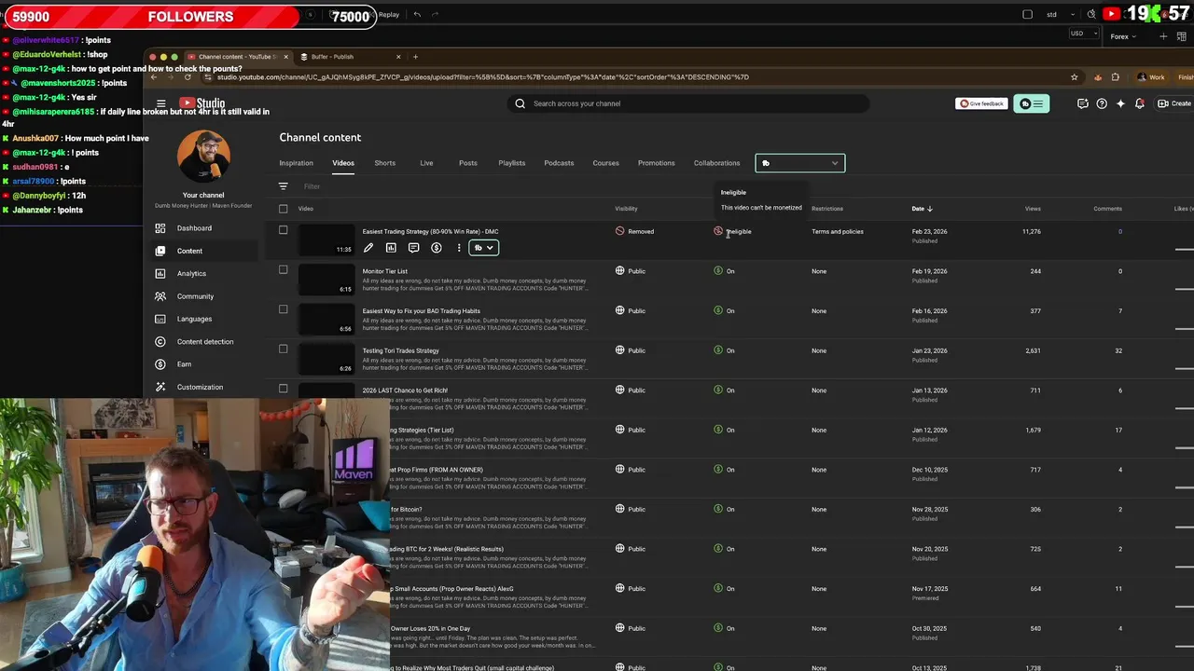1194x671 pixels.
Task: Open the Forex dropdown
Action: 1124,36
